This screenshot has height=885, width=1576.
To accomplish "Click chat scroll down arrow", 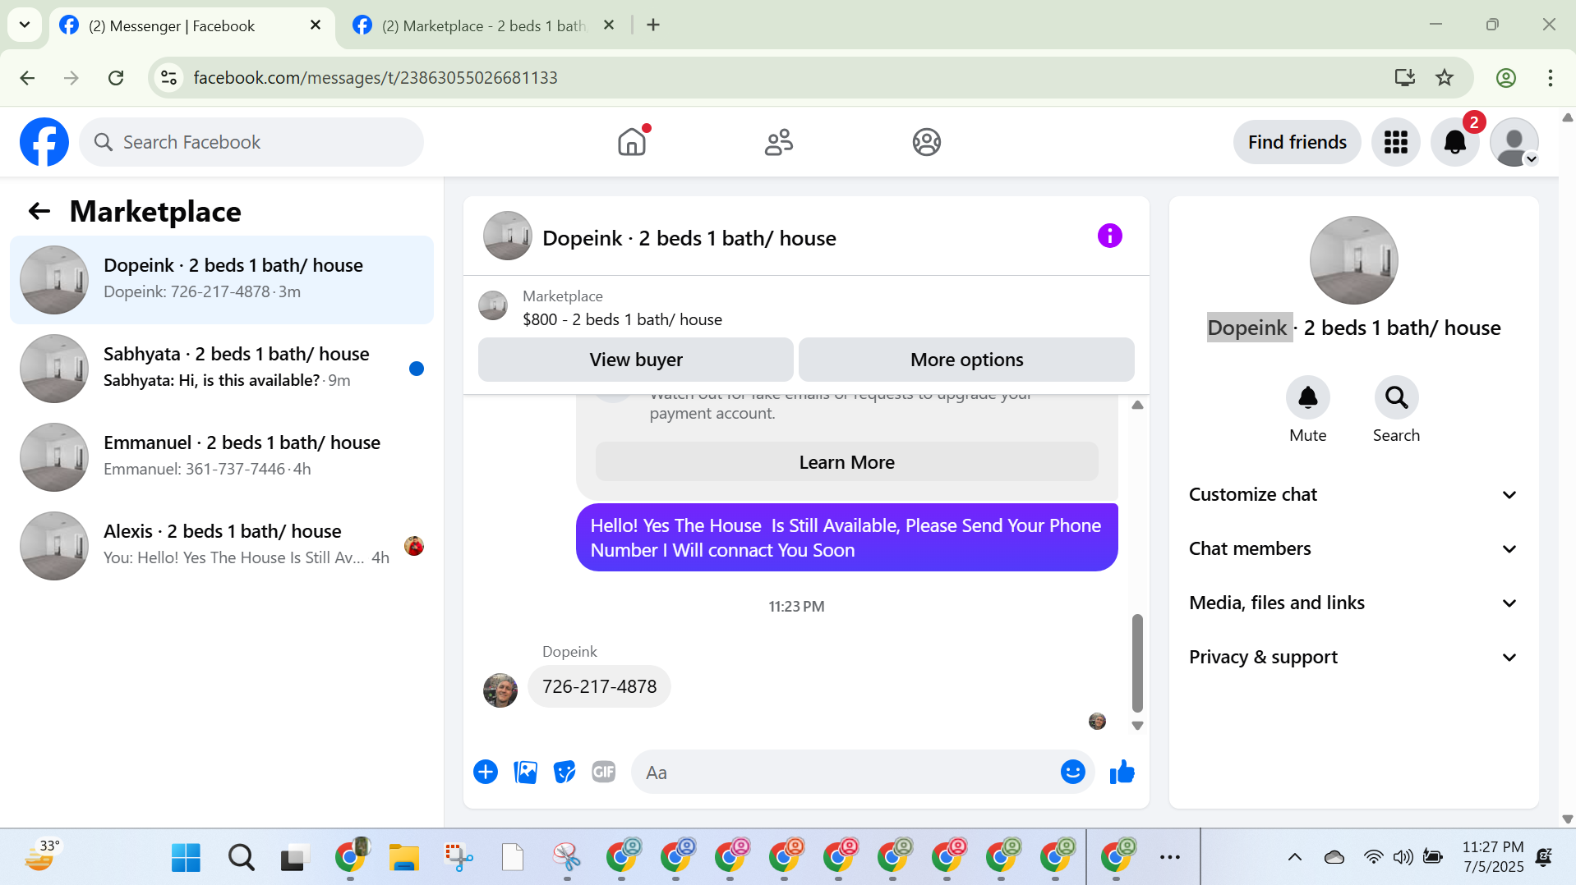I will (x=1137, y=726).
